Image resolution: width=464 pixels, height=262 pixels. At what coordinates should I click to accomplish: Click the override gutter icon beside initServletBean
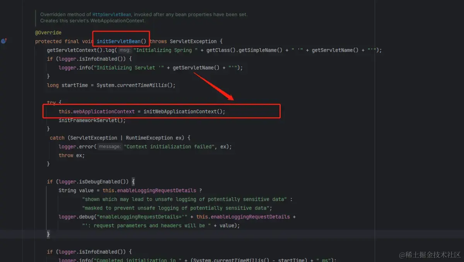[x=4, y=41]
